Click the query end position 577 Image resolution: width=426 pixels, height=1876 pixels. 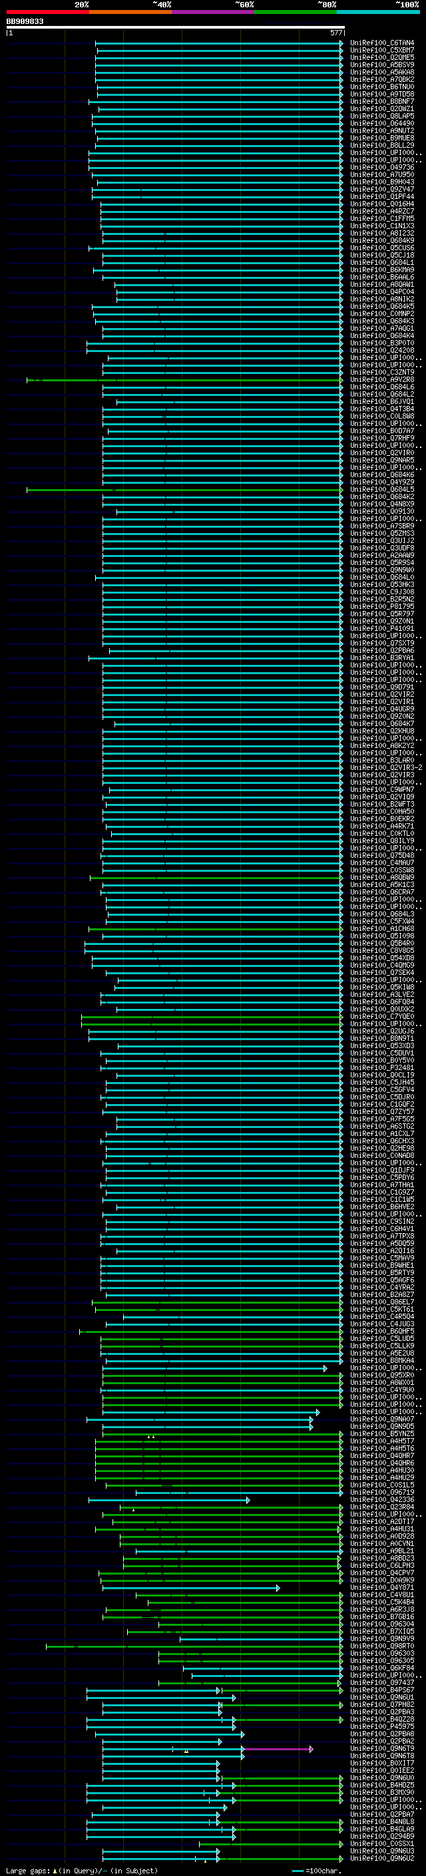coord(335,33)
